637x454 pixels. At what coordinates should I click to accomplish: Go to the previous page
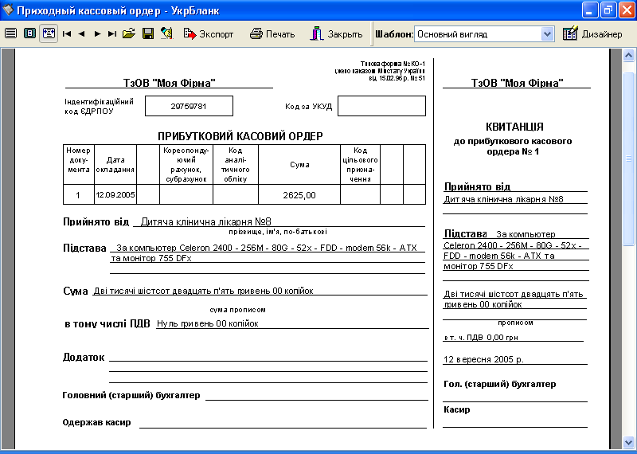(81, 34)
